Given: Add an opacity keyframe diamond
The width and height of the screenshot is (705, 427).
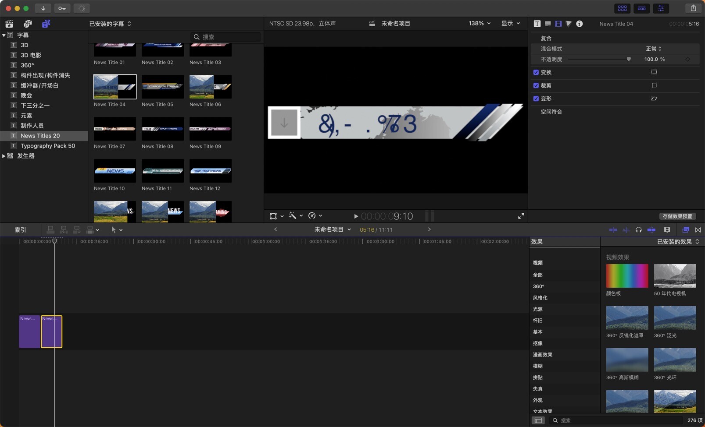Looking at the screenshot, I should (687, 59).
